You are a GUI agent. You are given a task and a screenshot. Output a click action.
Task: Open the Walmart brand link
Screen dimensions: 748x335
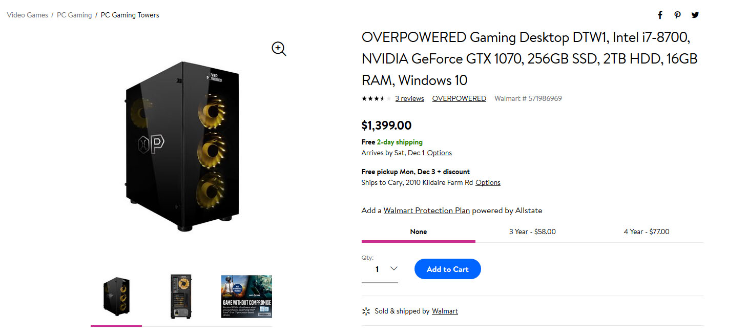point(445,310)
